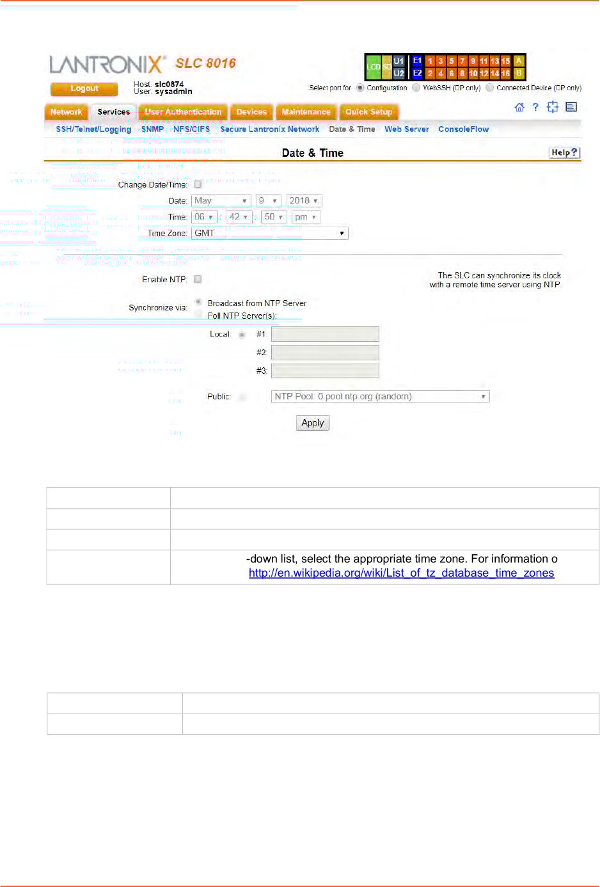Screen dimensions: 600x887
Task: Open the Time Zone GMT dropdown
Action: coord(269,234)
